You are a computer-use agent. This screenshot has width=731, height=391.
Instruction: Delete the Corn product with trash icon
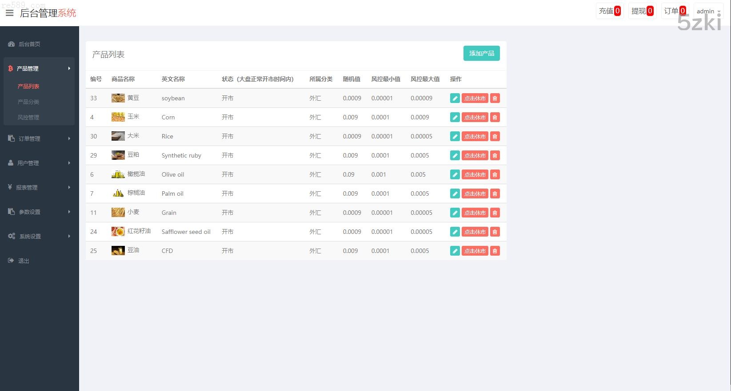pos(495,117)
